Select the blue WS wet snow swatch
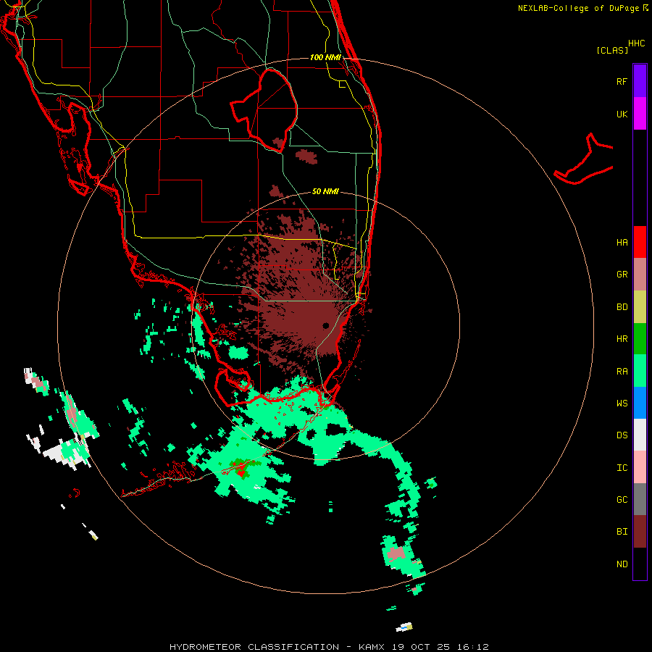Viewport: 652px width, 652px height. coord(640,403)
